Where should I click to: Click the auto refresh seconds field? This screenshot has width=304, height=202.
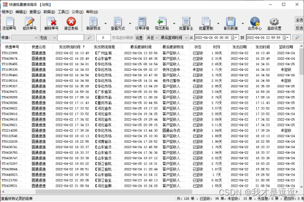pyautogui.click(x=103, y=37)
